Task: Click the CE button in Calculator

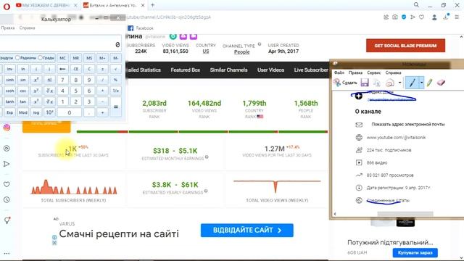Action: coord(75,69)
